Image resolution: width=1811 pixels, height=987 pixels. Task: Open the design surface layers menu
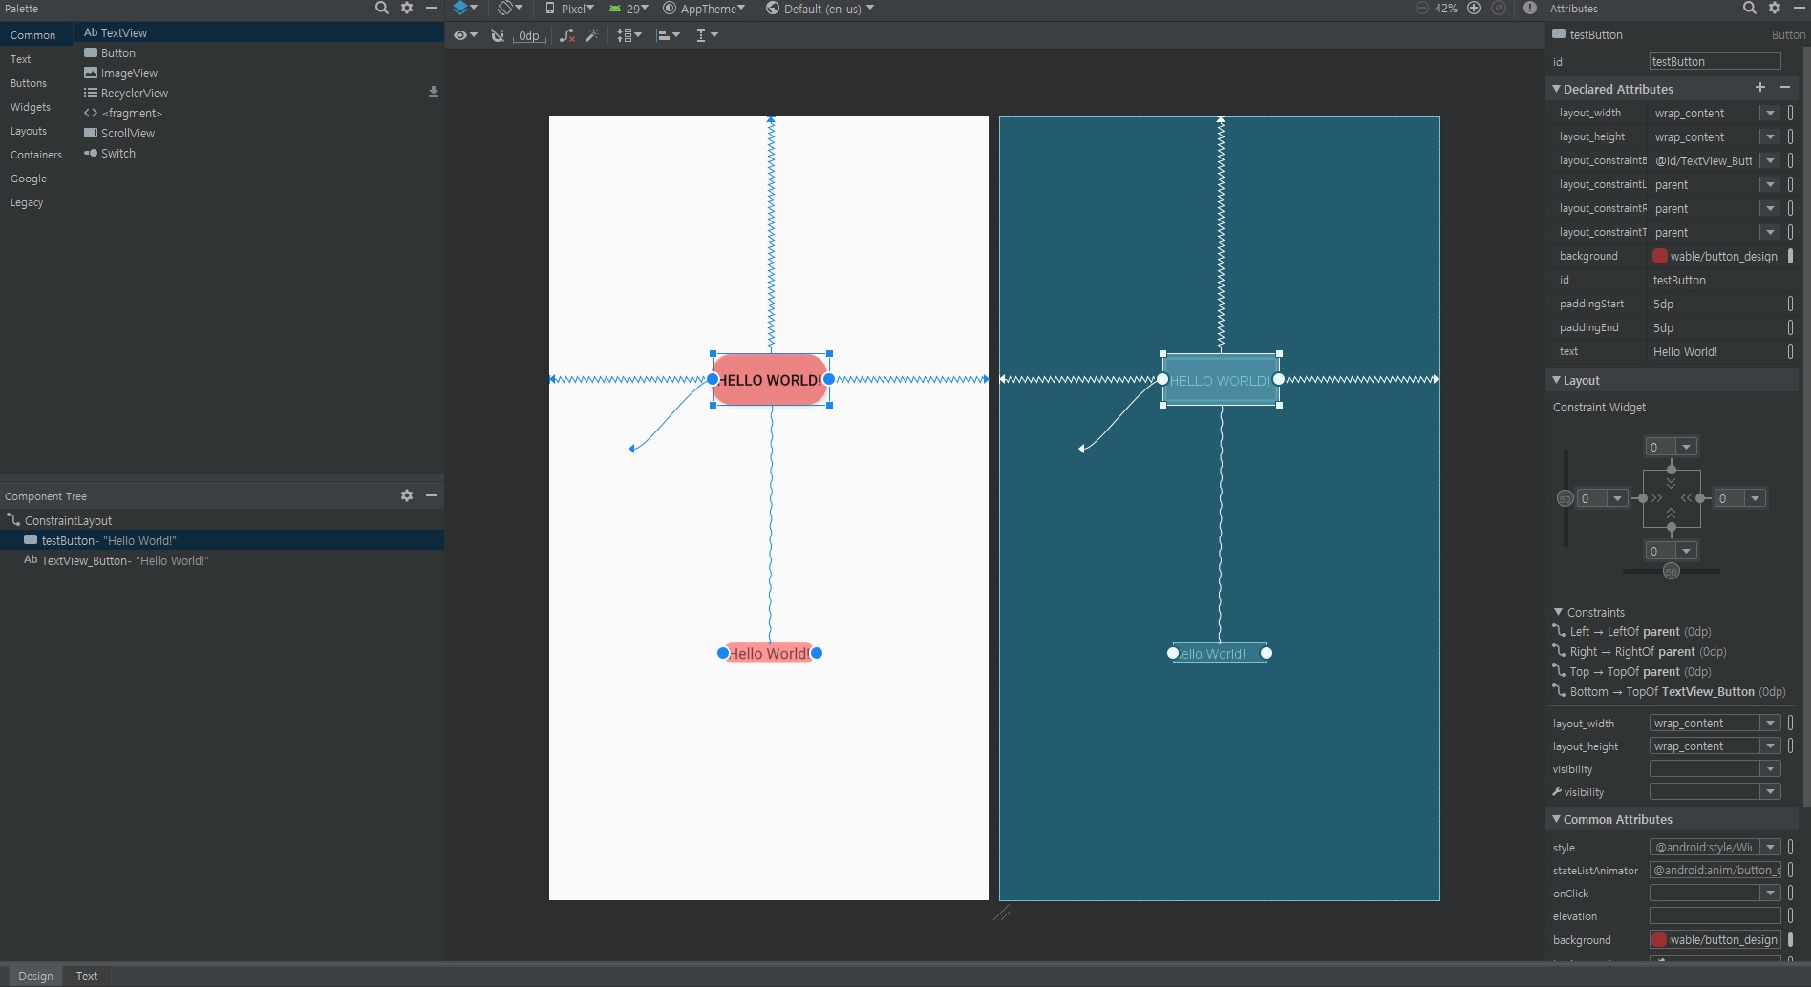coord(465,8)
